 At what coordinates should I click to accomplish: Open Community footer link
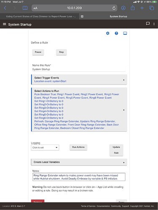[116, 206]
